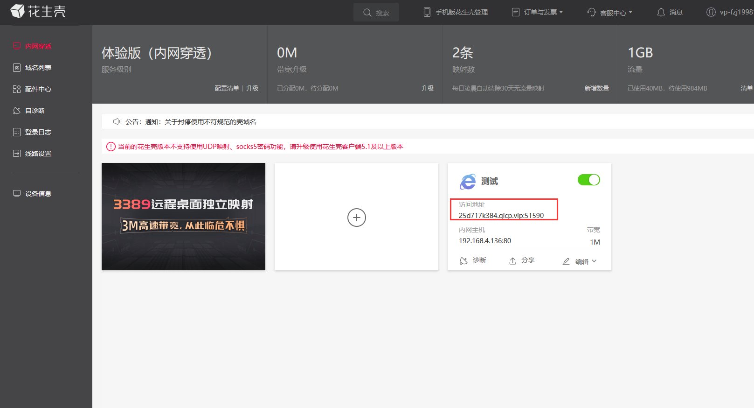The width and height of the screenshot is (754, 408).
Task: Click text 已分配0M，待分配0M
Action: tap(308, 88)
